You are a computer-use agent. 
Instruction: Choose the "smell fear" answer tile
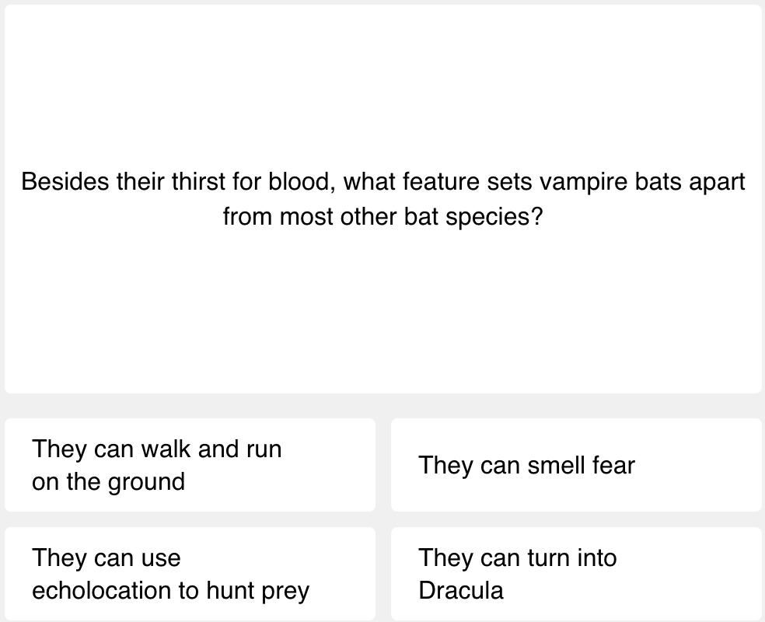tap(576, 465)
